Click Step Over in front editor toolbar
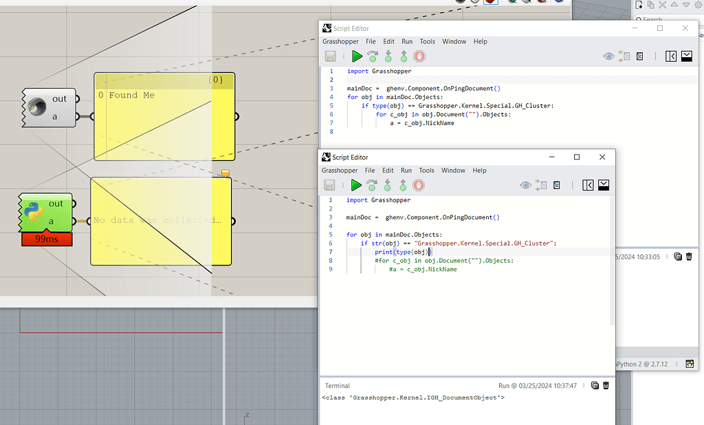This screenshot has width=704, height=425. (372, 185)
